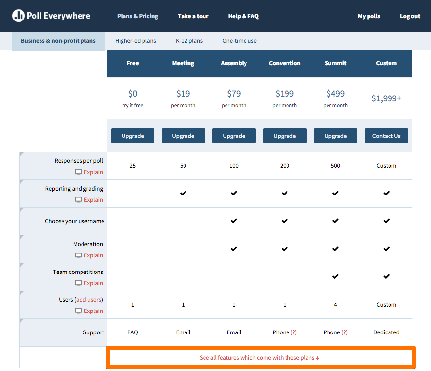The image size is (431, 371).
Task: Click Log out
Action: pyautogui.click(x=410, y=16)
